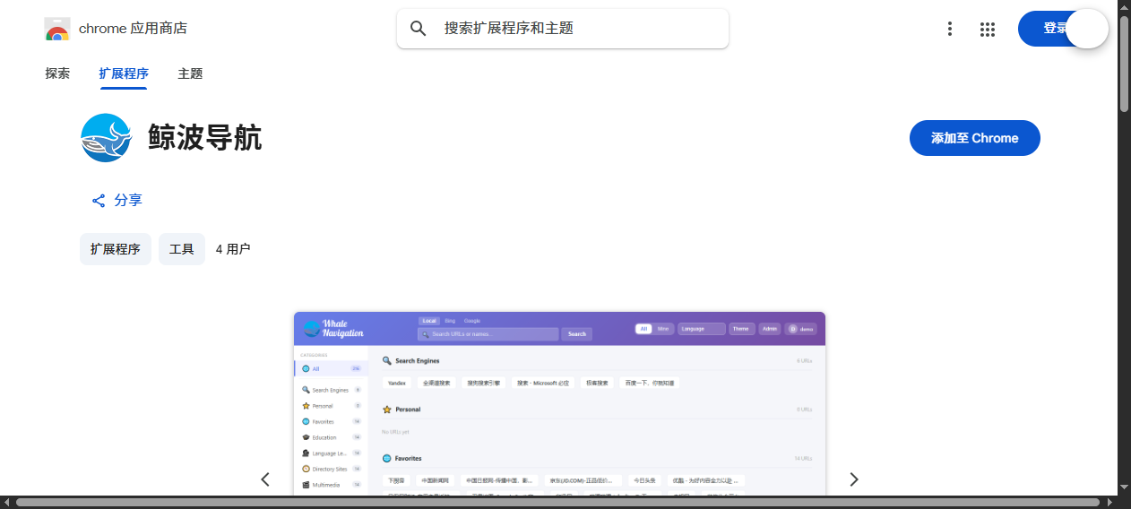Click the horizontal scrollbar thumb

click(557, 502)
